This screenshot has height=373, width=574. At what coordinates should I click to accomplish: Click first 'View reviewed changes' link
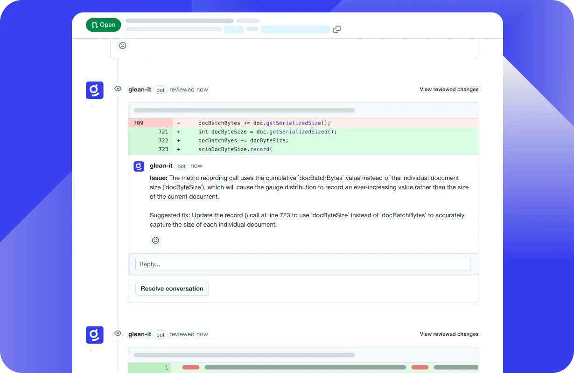[449, 90]
